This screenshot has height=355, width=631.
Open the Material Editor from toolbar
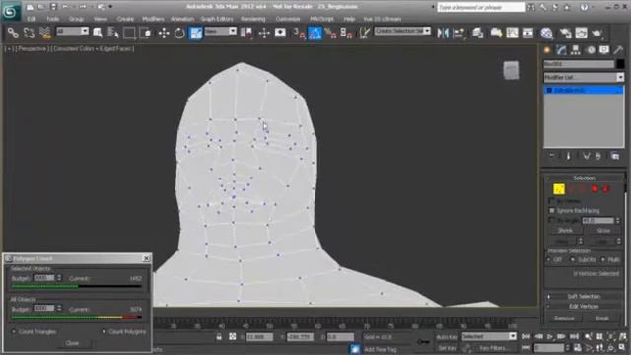click(x=547, y=33)
